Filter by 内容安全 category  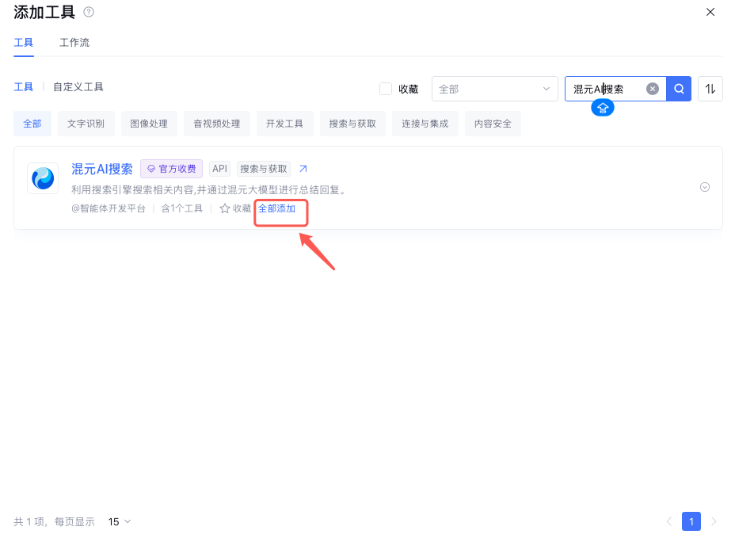pos(493,124)
